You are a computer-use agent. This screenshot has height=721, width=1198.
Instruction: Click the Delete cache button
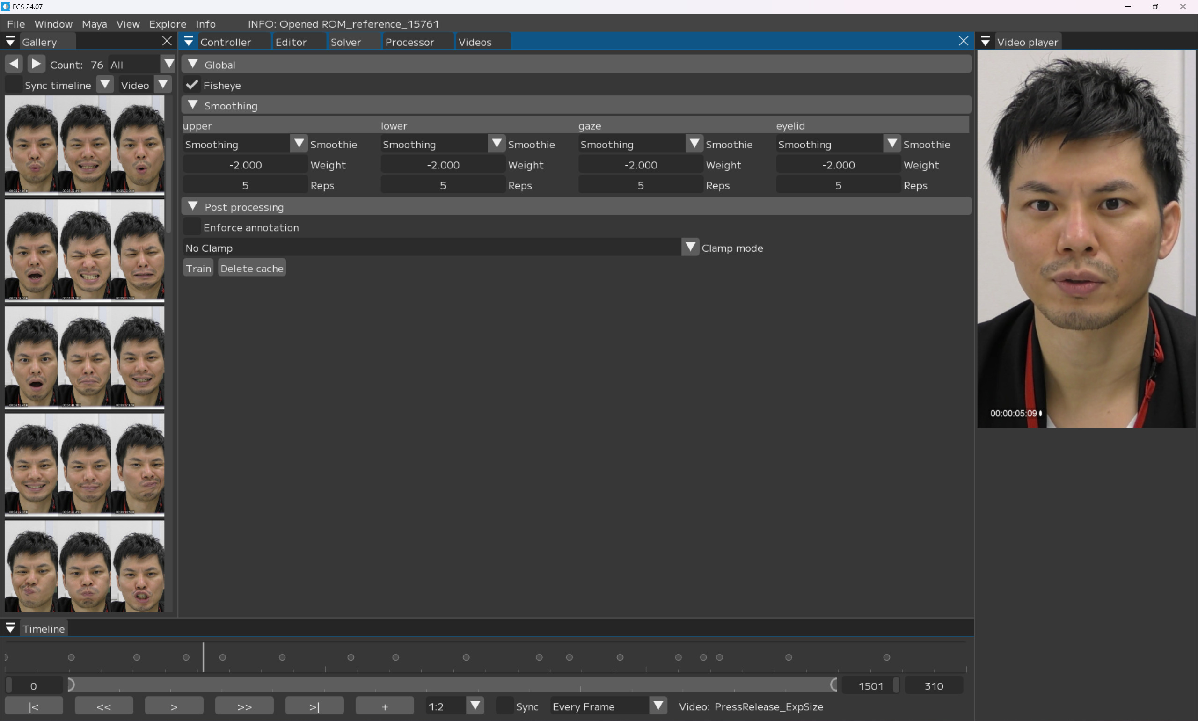point(252,268)
